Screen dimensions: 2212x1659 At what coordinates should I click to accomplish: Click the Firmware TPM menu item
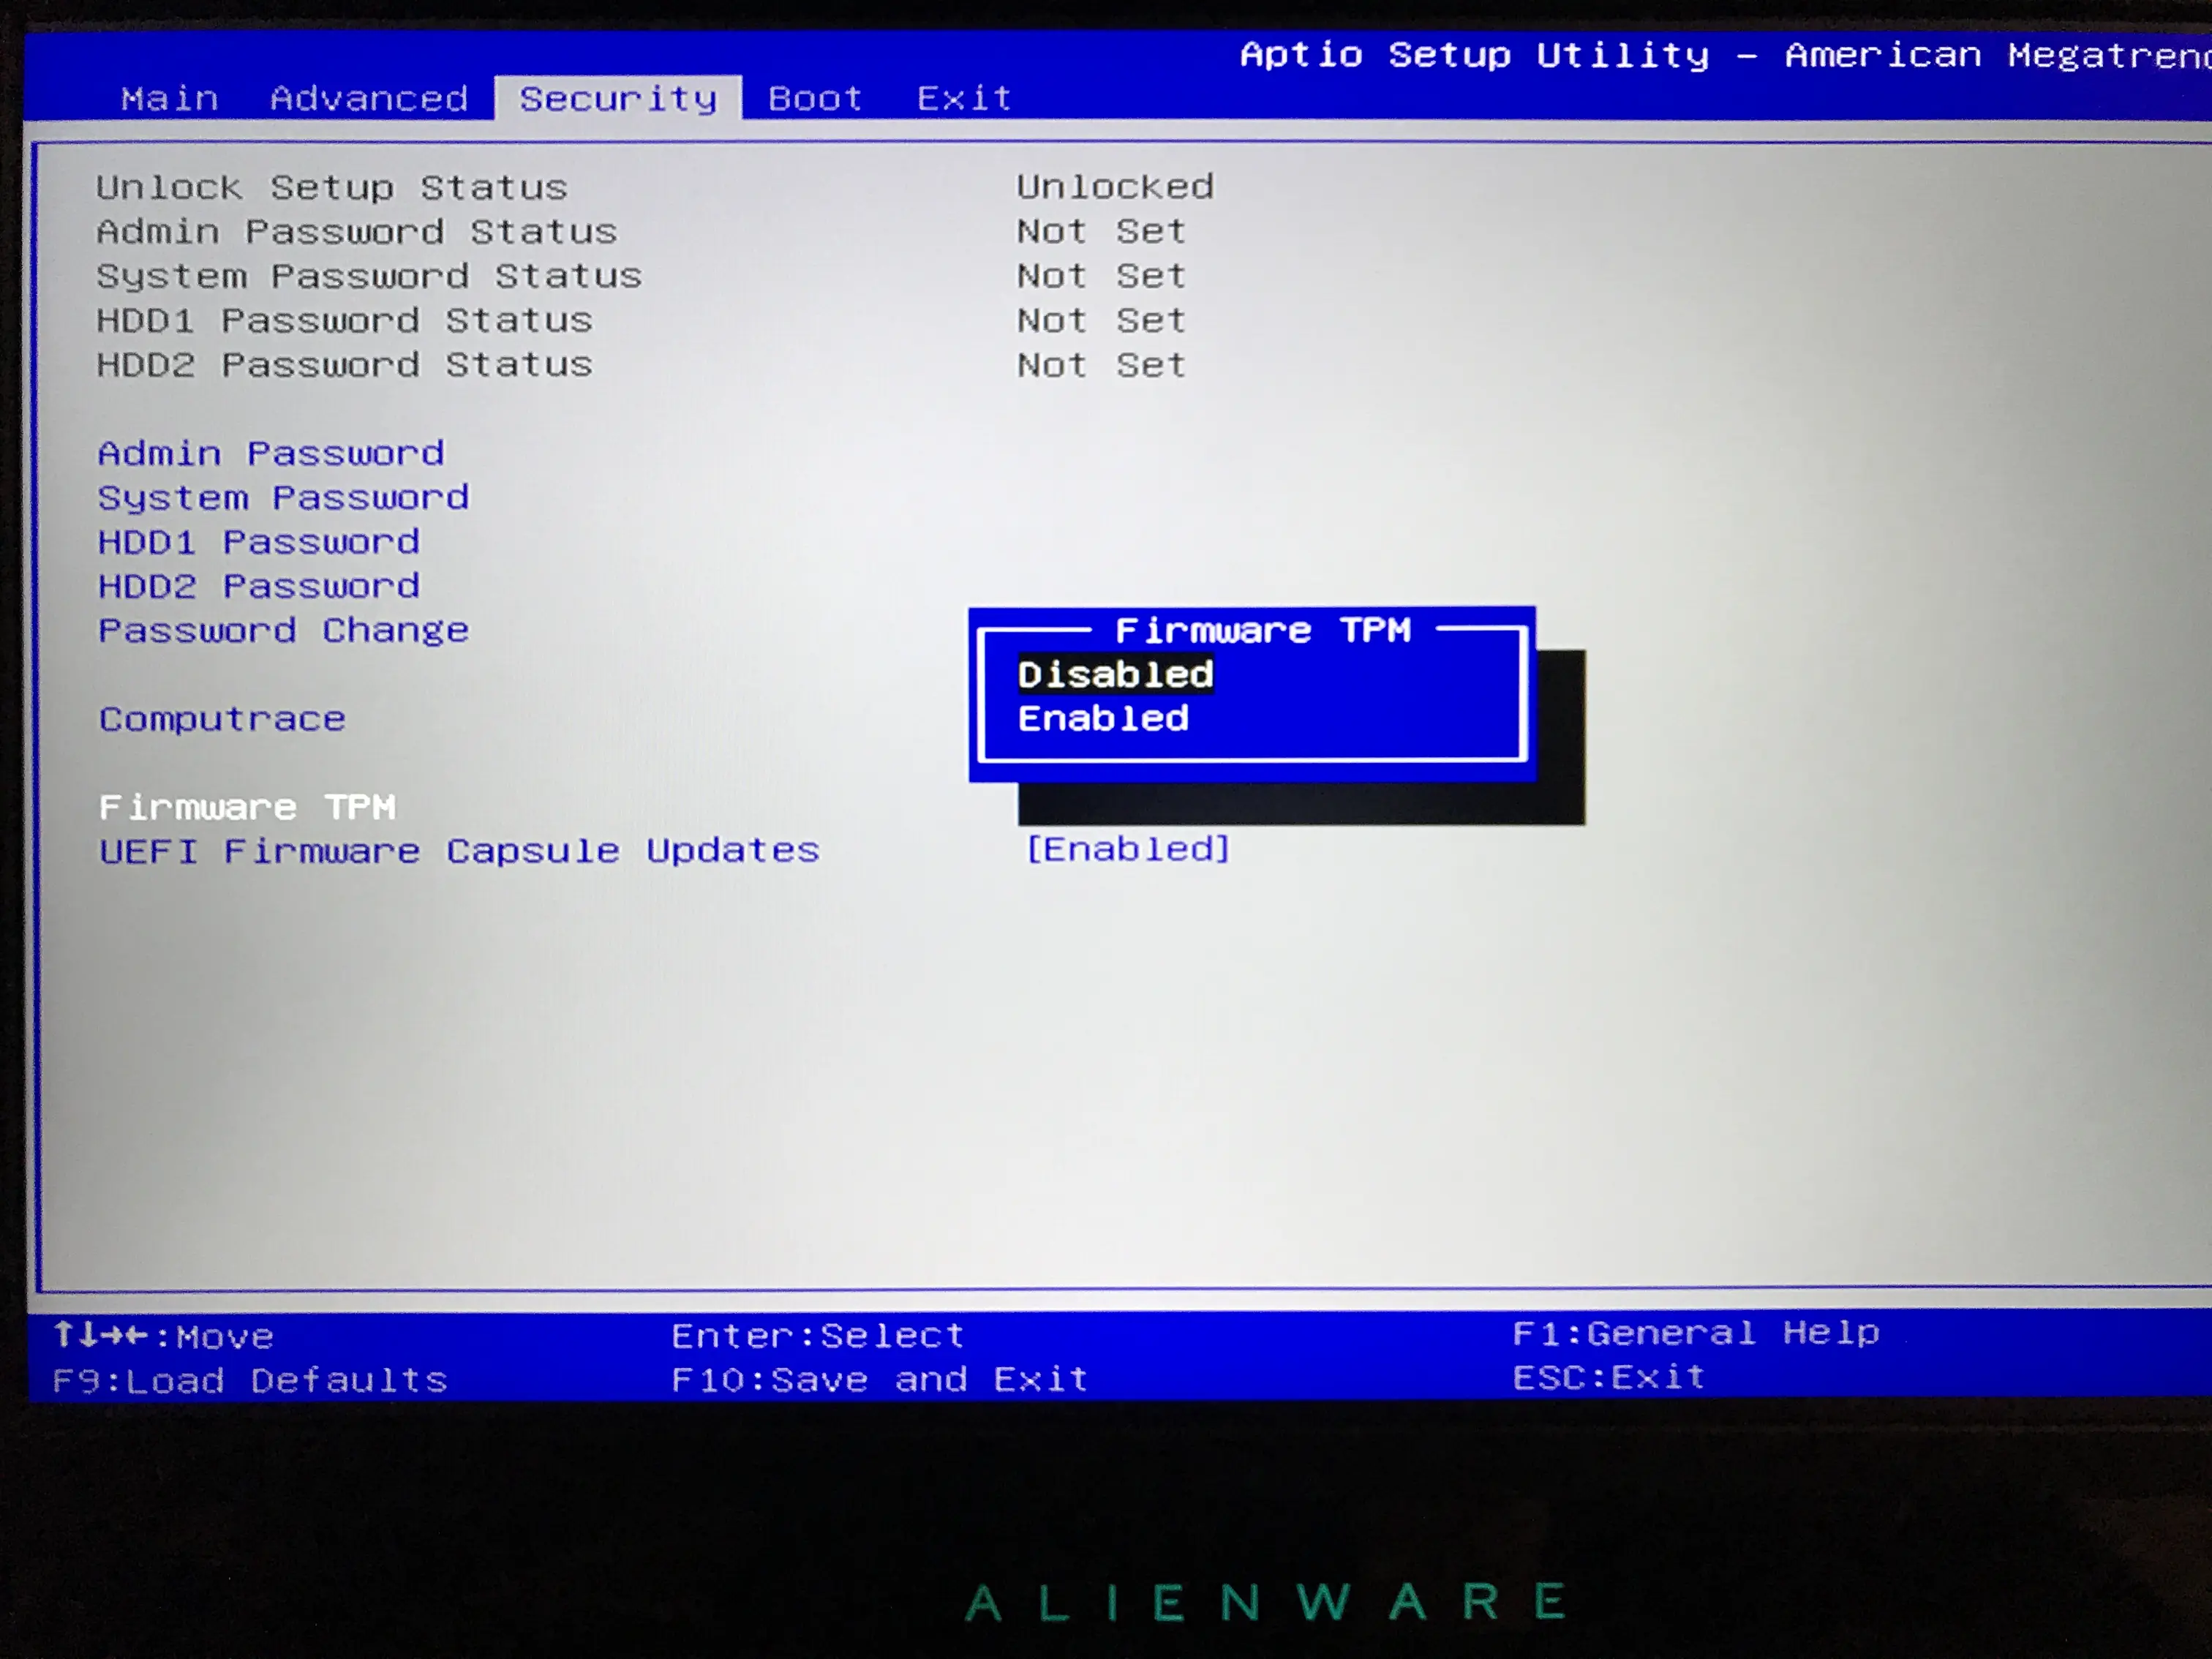247,806
